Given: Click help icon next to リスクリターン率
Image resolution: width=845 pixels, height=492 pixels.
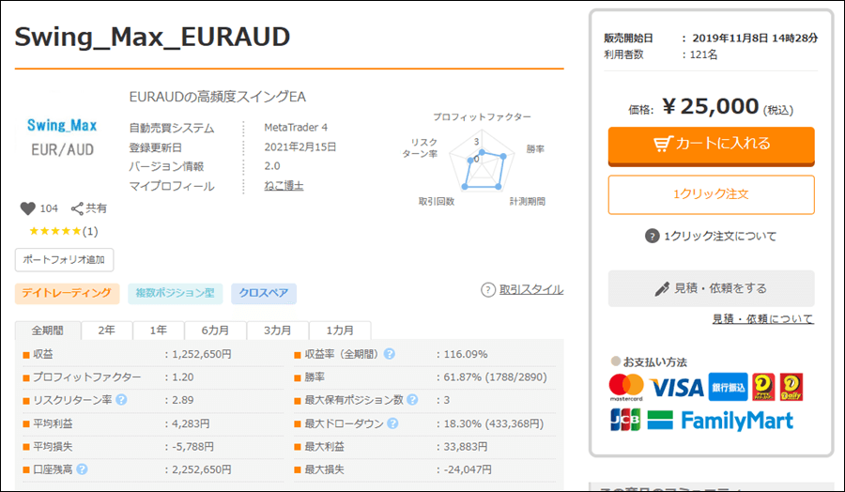Looking at the screenshot, I should pyautogui.click(x=121, y=400).
